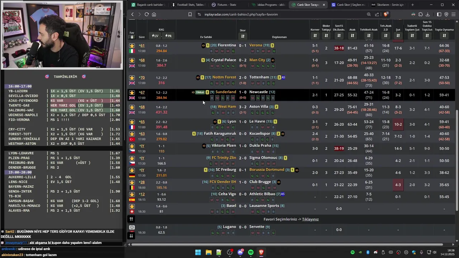Toggle favorite star on Lyon row

pyautogui.click(x=132, y=122)
